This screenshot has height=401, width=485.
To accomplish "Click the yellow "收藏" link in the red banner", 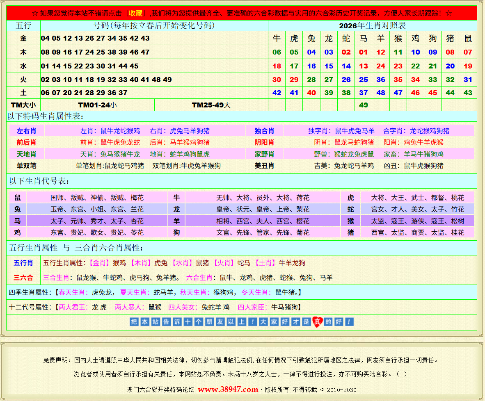I will tap(135, 13).
